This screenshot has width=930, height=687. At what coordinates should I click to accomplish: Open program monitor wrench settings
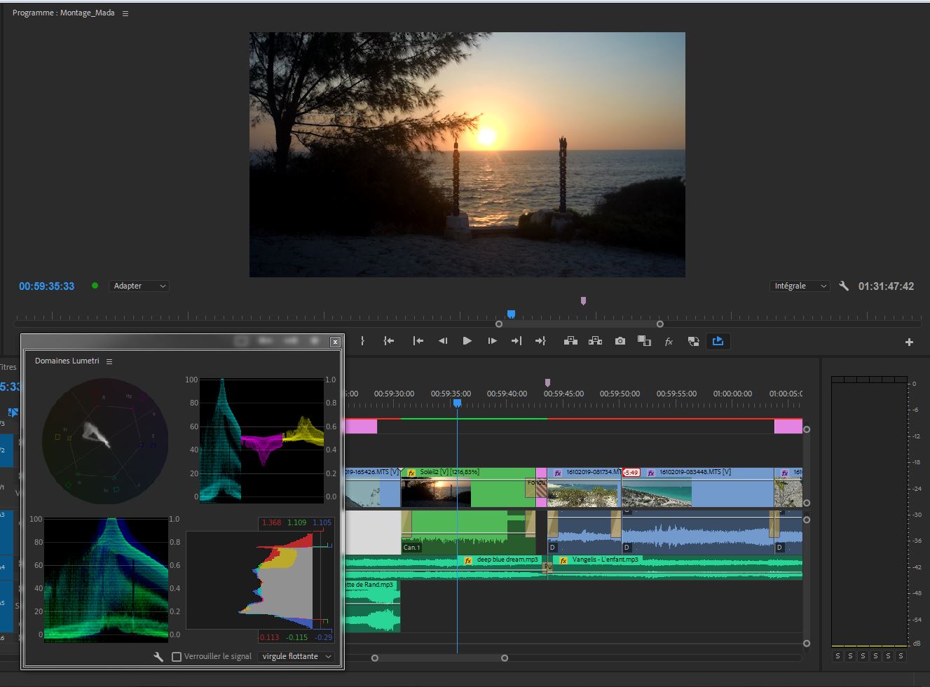pos(844,286)
